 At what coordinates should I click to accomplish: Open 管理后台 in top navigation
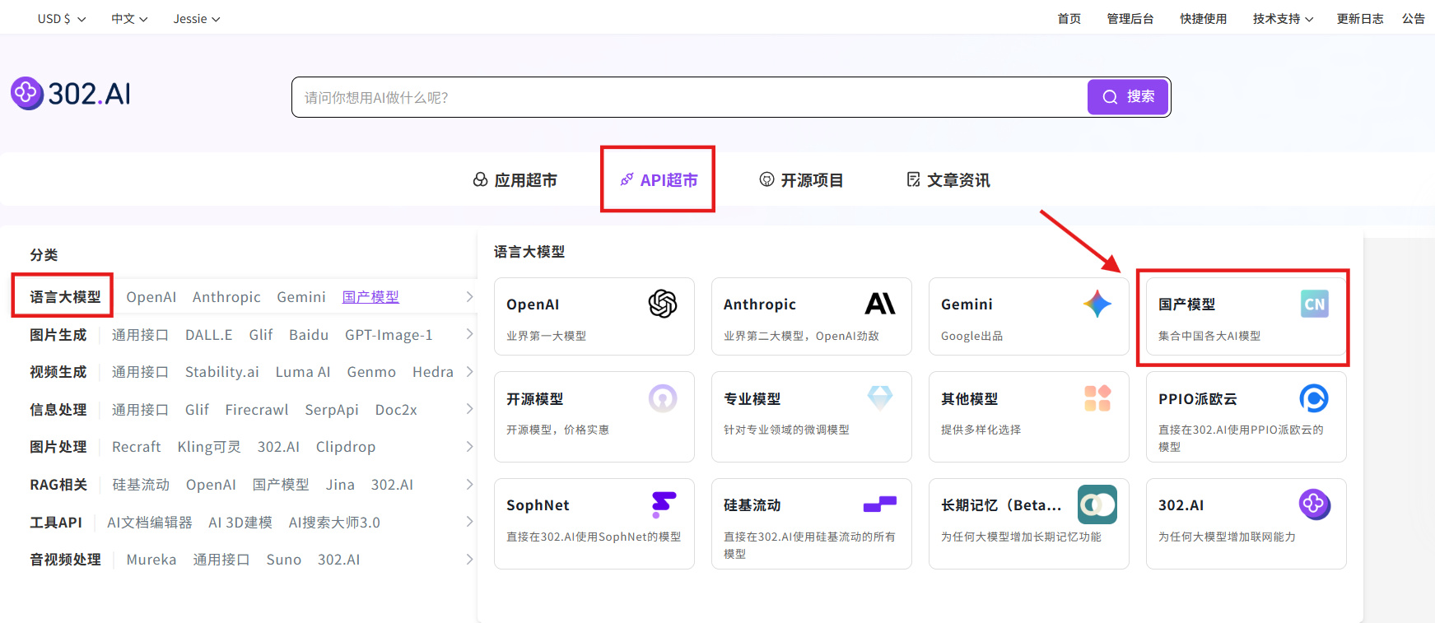(x=1130, y=19)
